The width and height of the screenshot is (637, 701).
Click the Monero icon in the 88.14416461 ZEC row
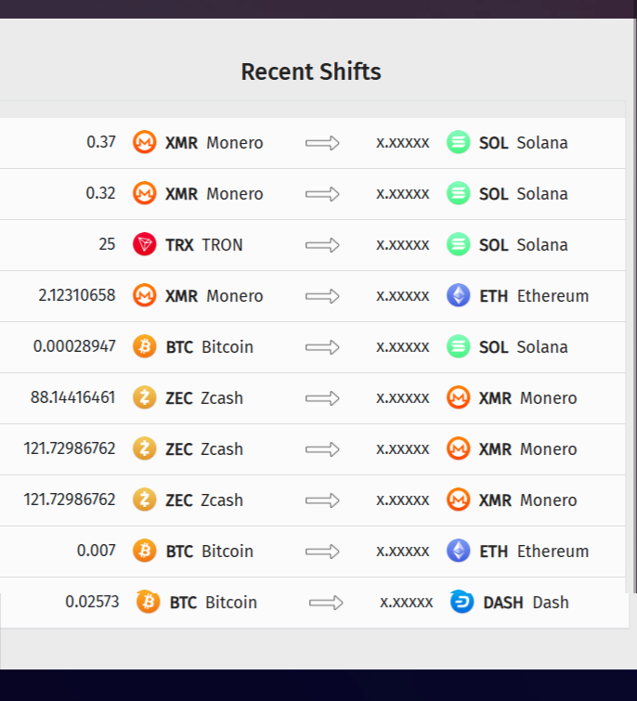(x=458, y=397)
